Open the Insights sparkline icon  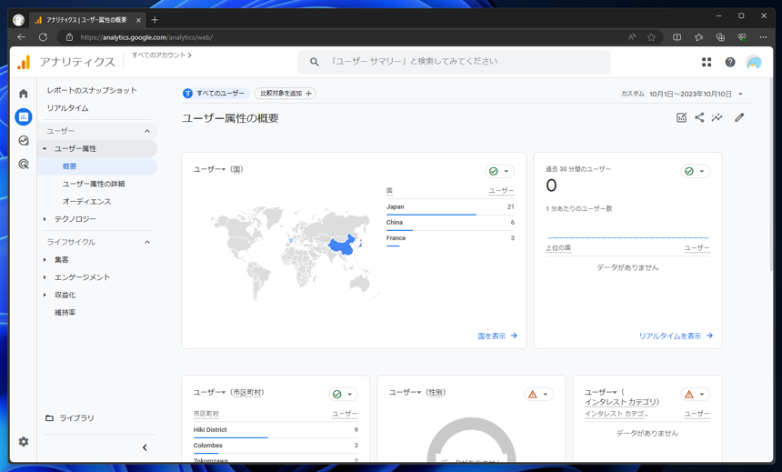pos(717,117)
